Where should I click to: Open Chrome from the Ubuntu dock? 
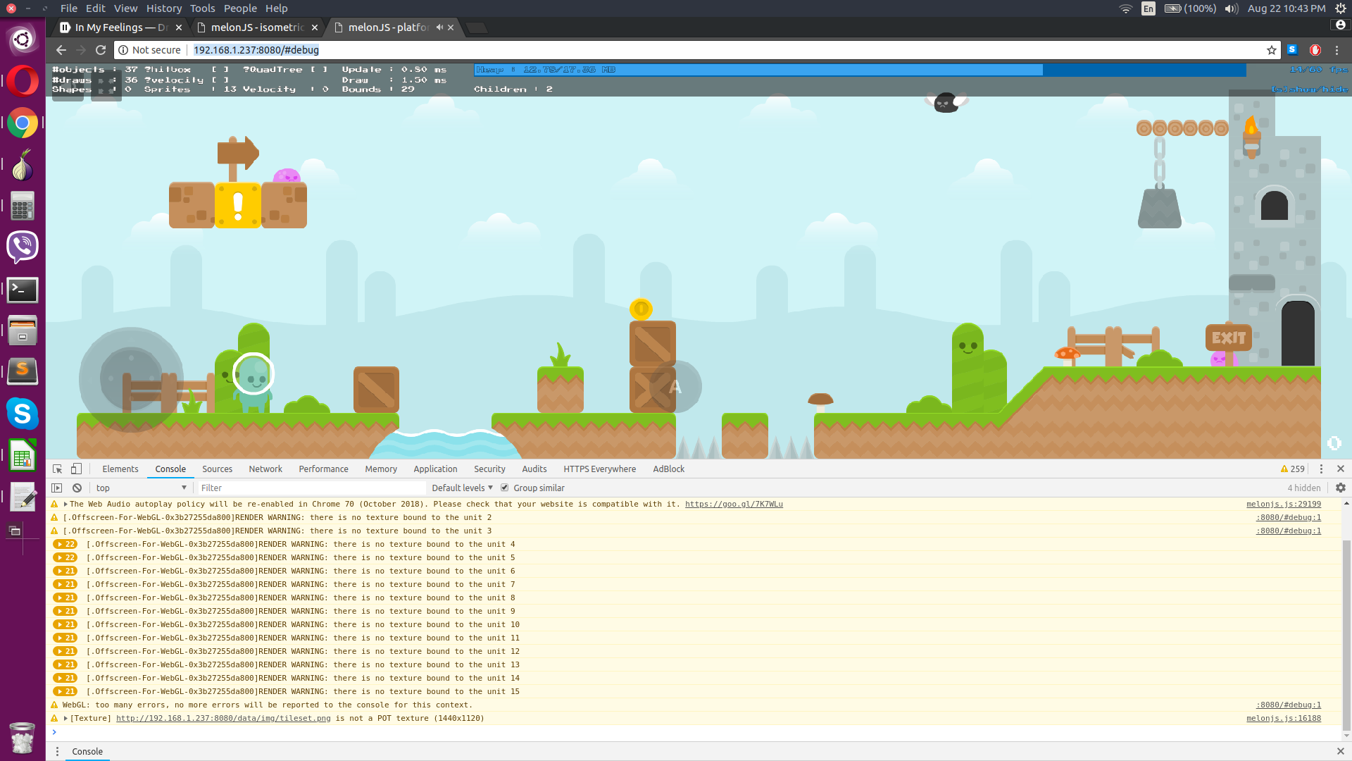click(x=23, y=123)
